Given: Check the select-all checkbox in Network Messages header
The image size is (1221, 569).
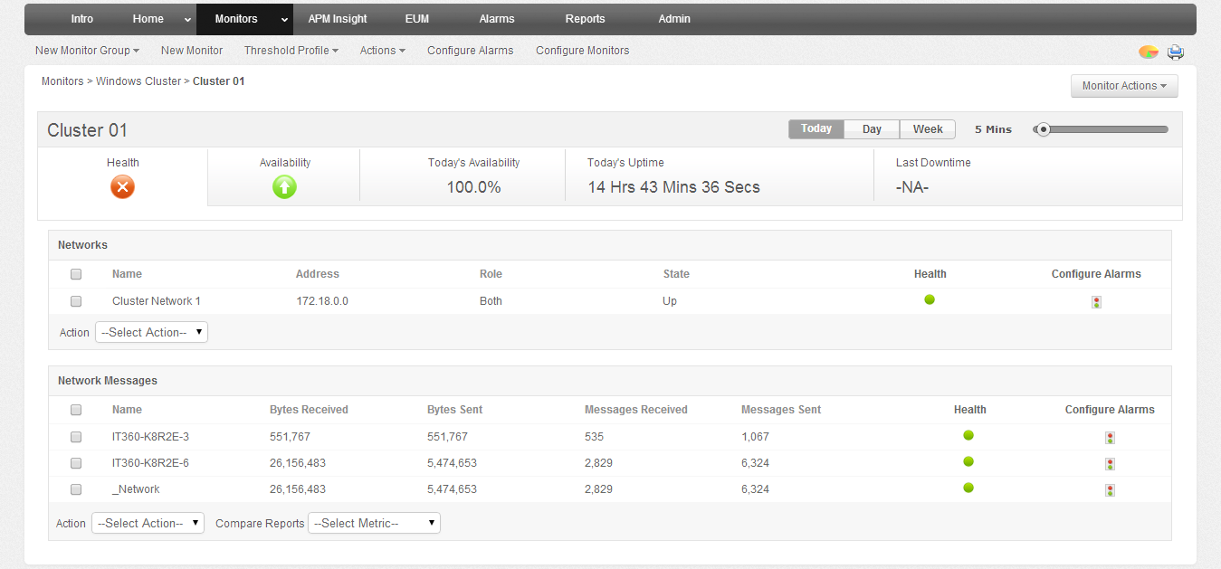Looking at the screenshot, I should pos(75,409).
